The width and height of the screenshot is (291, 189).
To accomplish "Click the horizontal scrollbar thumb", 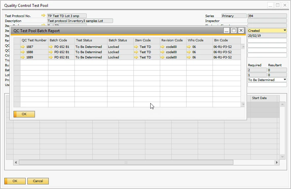I will coord(126,162).
